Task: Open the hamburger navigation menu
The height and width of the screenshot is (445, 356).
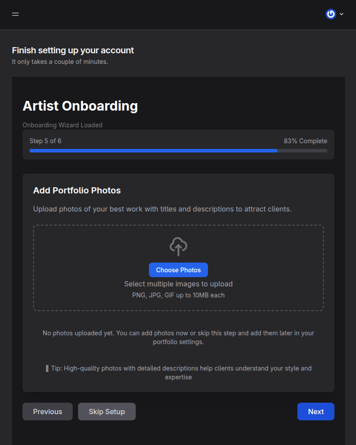Action: pos(15,14)
